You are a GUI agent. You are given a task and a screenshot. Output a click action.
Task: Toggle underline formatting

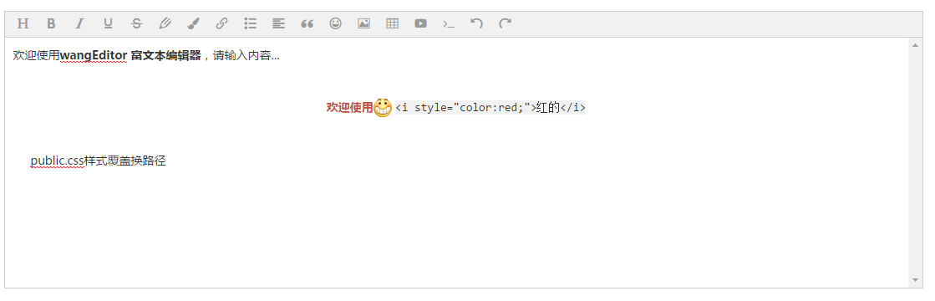[x=108, y=24]
